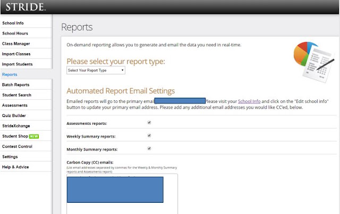Click the pie chart report illustration

313,62
